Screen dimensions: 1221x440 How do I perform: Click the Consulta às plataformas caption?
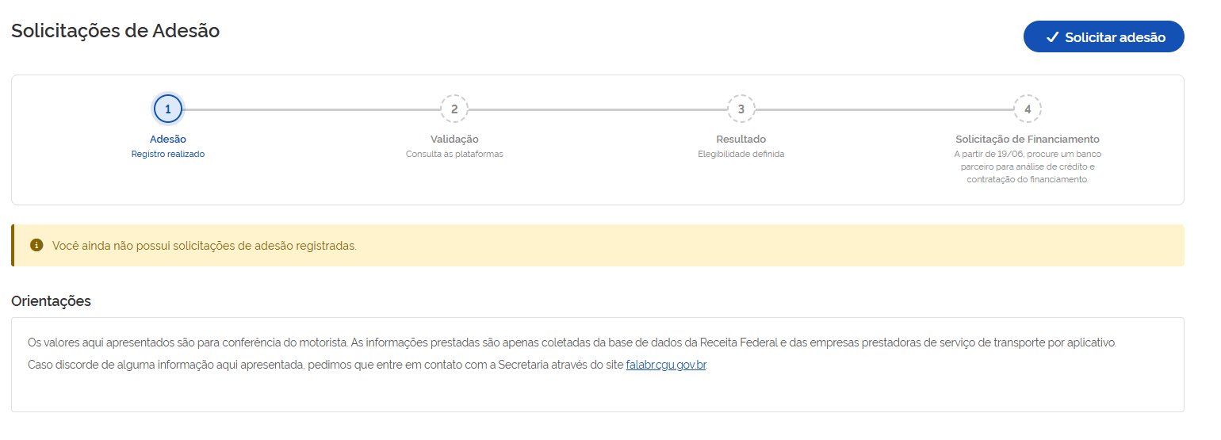click(454, 155)
